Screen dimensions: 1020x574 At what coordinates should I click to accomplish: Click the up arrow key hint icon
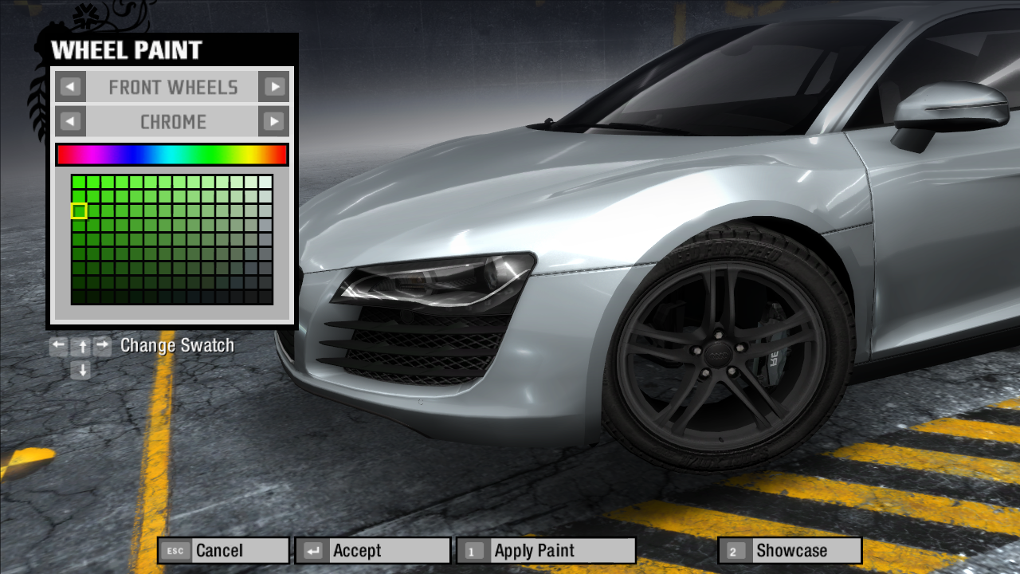click(81, 346)
